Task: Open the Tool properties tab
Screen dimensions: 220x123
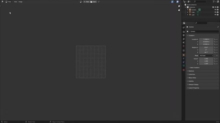Action: [184, 28]
